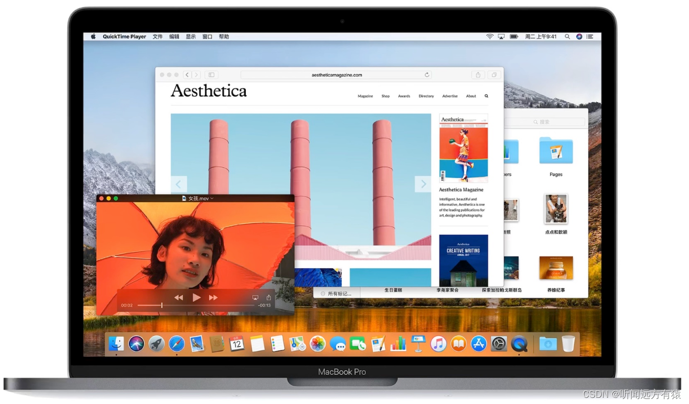Open the 编辑 menu
The image size is (689, 404).
(174, 37)
